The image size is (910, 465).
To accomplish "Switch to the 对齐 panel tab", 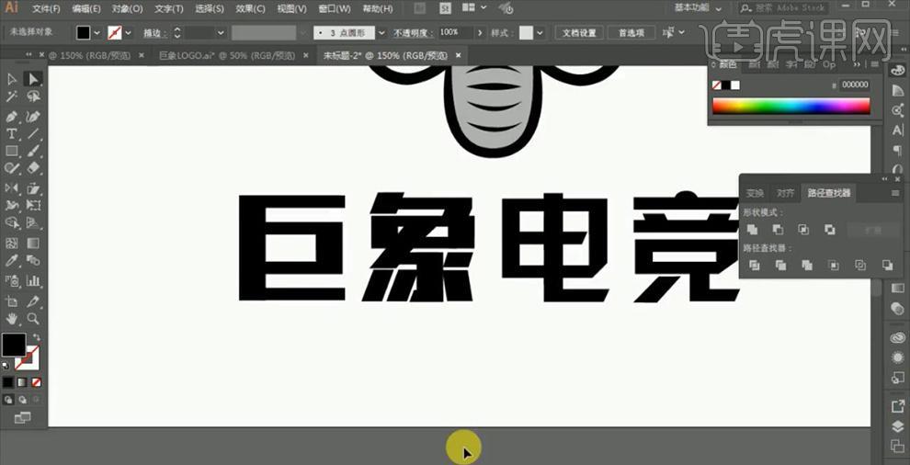I will click(x=786, y=193).
